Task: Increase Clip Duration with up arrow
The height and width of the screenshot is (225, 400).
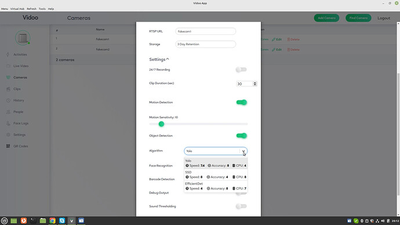Action: (254, 83)
